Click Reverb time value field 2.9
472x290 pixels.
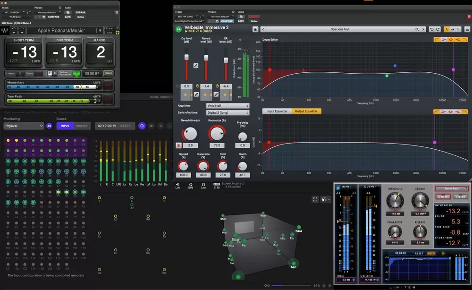point(190,145)
